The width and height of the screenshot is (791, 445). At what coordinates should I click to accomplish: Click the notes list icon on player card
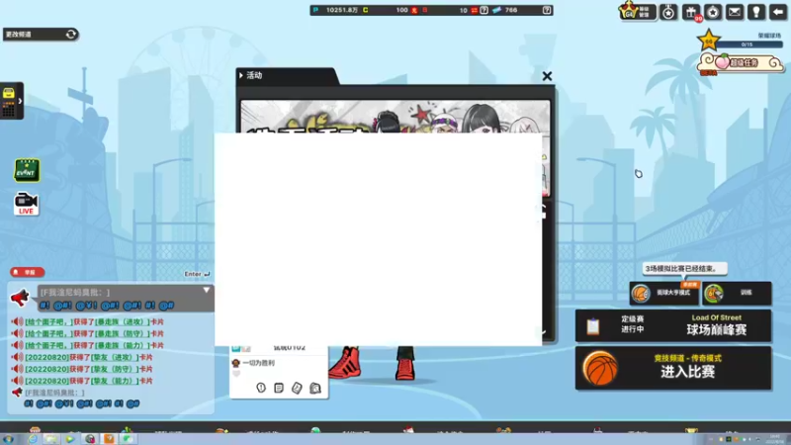pos(279,388)
